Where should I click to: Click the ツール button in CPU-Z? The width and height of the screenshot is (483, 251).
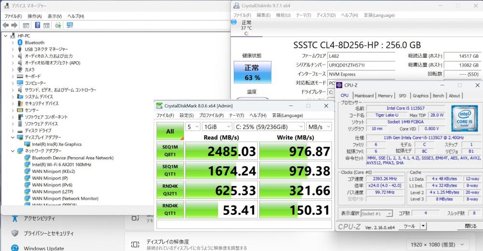coord(409,226)
